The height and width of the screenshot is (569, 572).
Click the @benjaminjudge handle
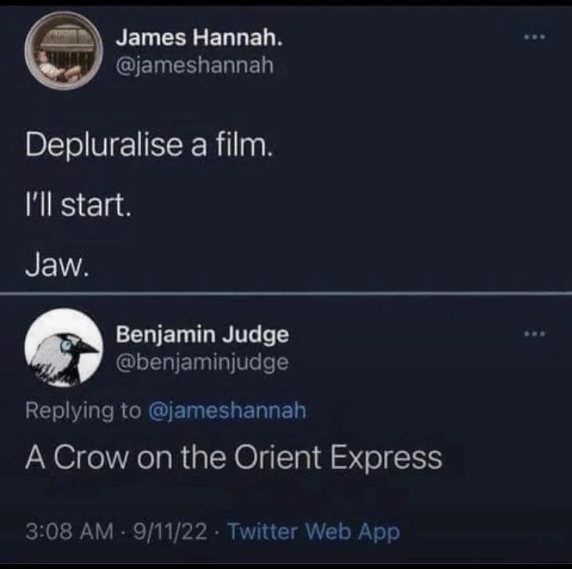tap(202, 363)
